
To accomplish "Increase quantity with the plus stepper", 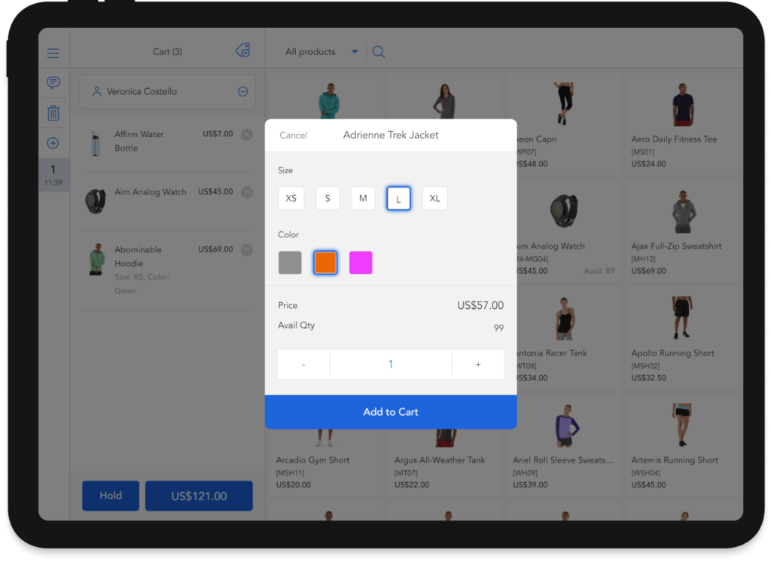I will [x=478, y=364].
